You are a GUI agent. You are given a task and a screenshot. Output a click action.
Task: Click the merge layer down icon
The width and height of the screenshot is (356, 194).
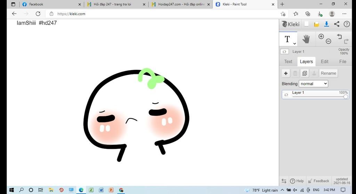coord(314,73)
